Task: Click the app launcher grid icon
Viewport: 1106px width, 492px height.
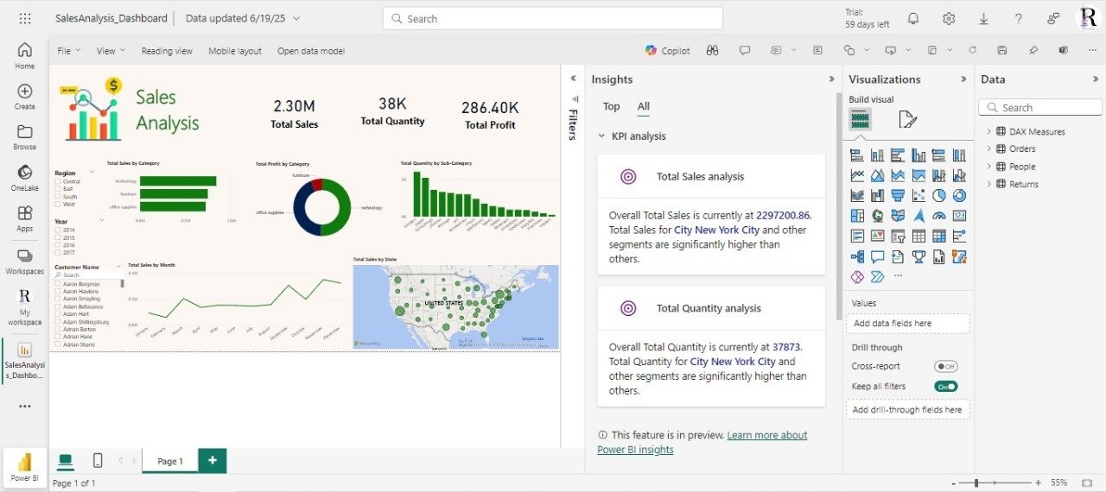Action: click(x=25, y=18)
